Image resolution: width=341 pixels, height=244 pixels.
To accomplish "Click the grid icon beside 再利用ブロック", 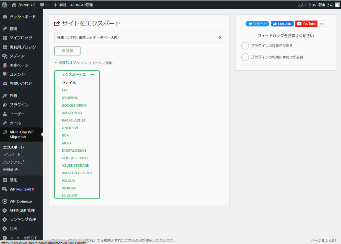I will coord(5,47).
